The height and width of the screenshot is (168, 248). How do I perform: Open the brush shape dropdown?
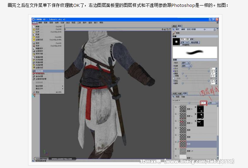tap(186, 63)
